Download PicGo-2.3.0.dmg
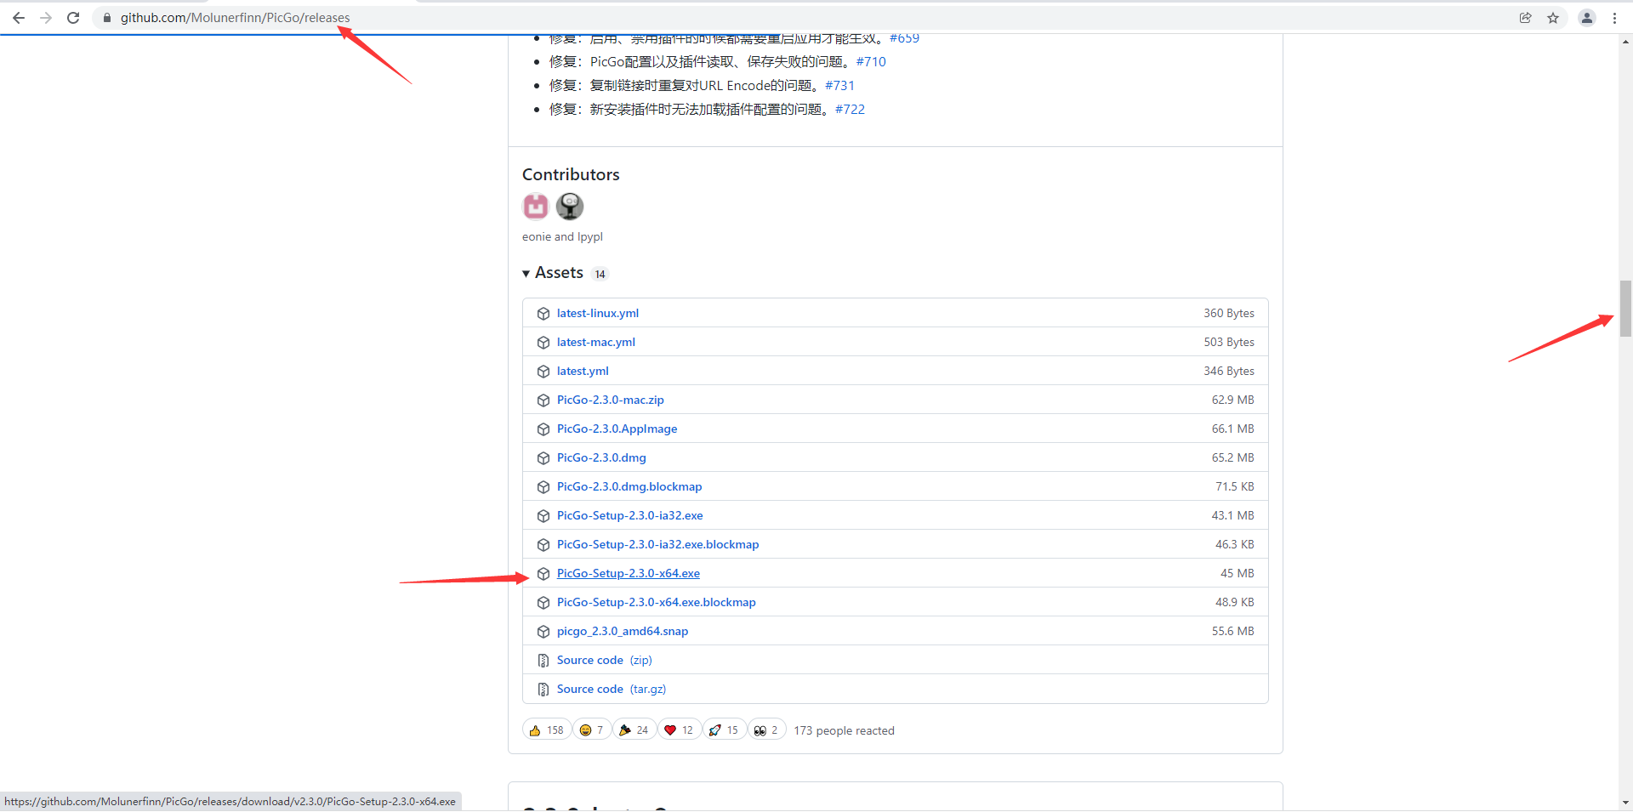1633x812 pixels. point(601,457)
